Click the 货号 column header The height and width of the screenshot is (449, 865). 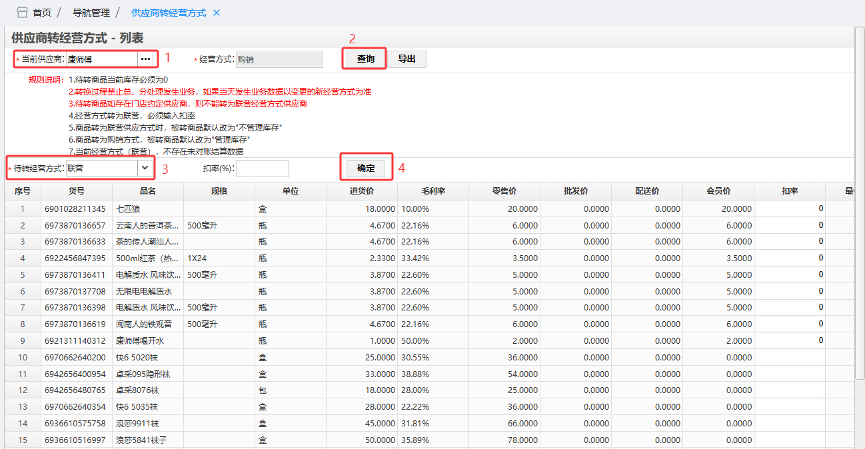[x=77, y=191]
